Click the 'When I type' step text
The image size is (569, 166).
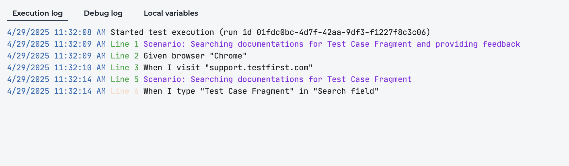(261, 91)
